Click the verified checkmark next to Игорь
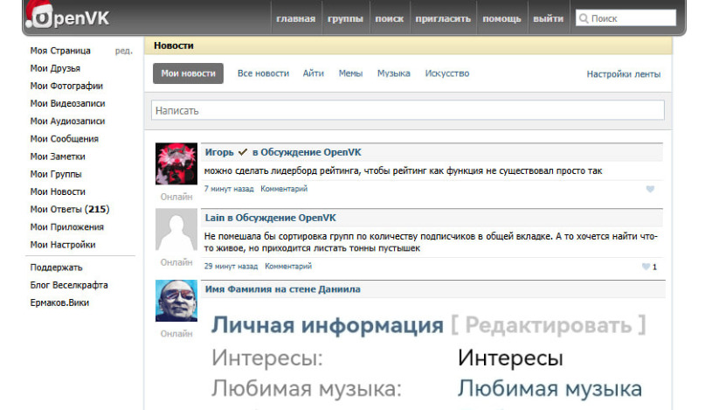The image size is (705, 410). 243,152
